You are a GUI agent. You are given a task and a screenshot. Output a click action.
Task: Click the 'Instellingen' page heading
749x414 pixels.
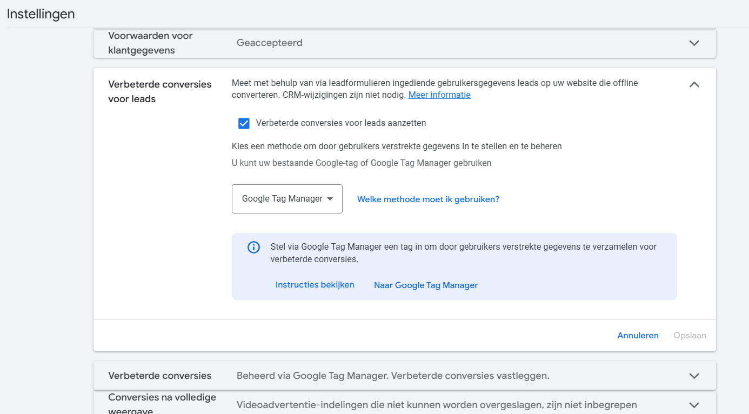tap(41, 14)
